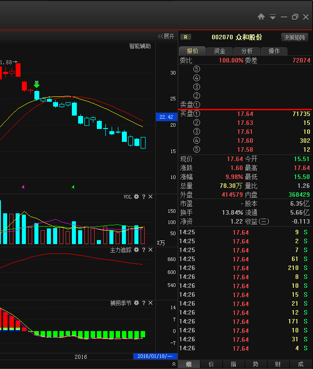Click the 智能辅助 label on the chart
313x369 pixels.
[x=140, y=46]
